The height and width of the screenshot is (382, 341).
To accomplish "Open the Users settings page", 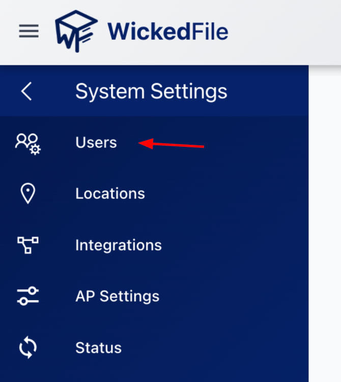I will click(96, 143).
